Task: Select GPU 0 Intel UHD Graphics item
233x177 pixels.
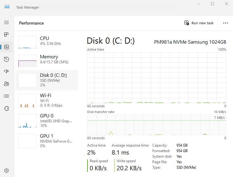Action: pyautogui.click(x=47, y=121)
